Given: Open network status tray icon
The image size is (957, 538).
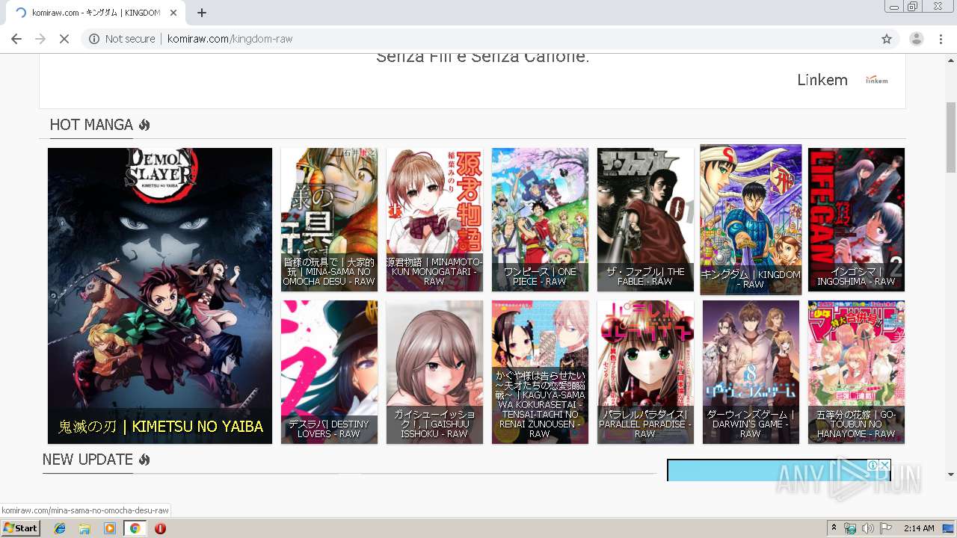Looking at the screenshot, I should (850, 528).
